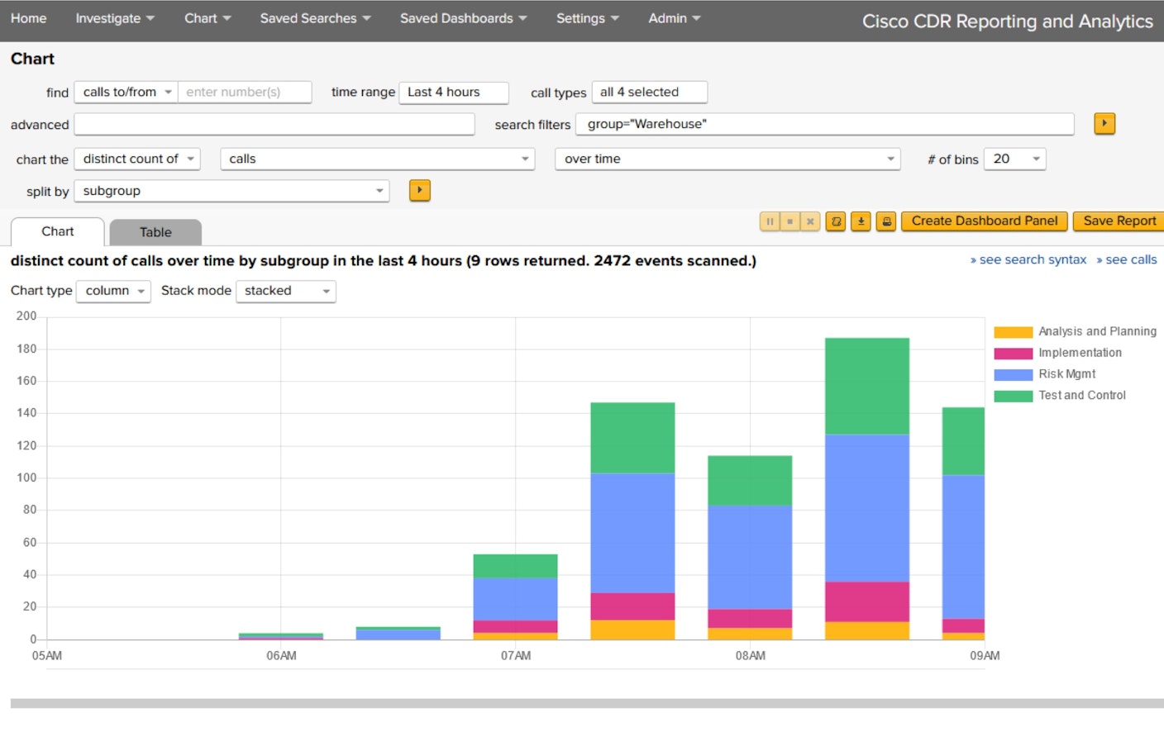Click the pause search icon

(769, 221)
